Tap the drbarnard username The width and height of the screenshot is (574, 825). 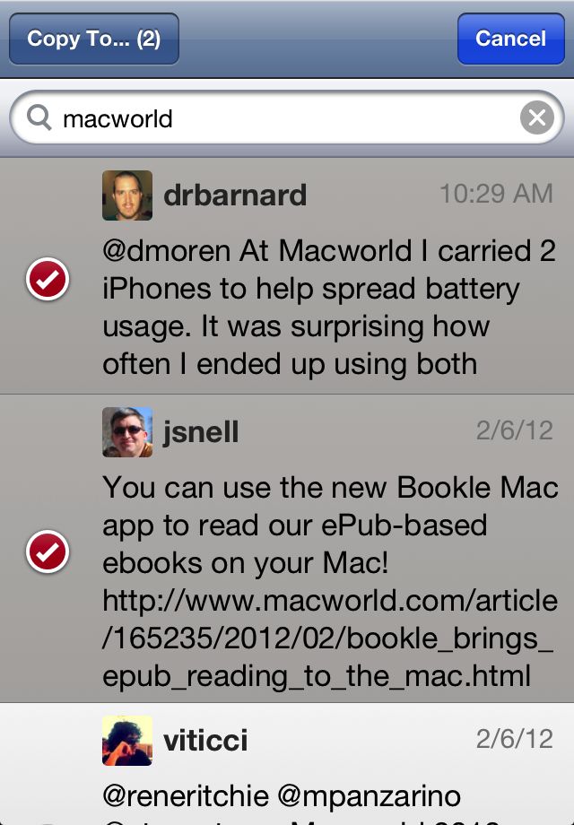[x=235, y=195]
